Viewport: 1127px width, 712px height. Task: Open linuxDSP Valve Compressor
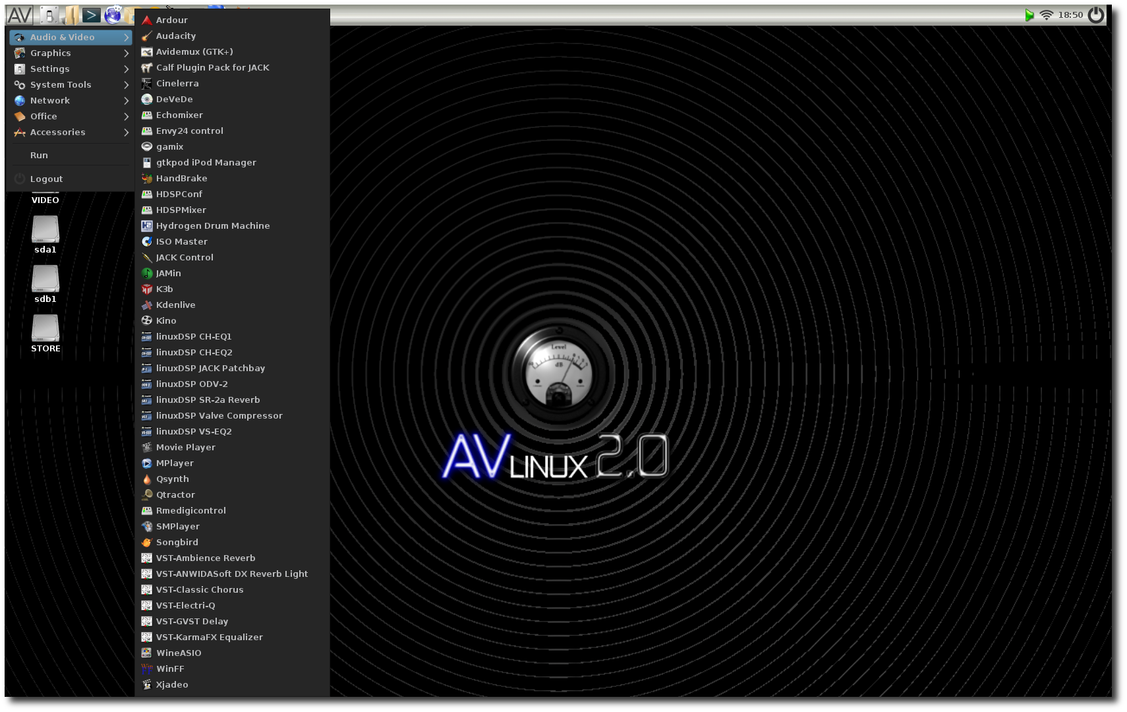[x=232, y=416]
